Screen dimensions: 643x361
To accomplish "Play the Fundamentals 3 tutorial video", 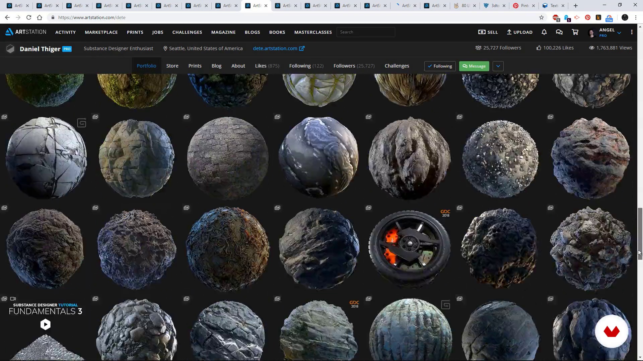I will click(x=46, y=324).
